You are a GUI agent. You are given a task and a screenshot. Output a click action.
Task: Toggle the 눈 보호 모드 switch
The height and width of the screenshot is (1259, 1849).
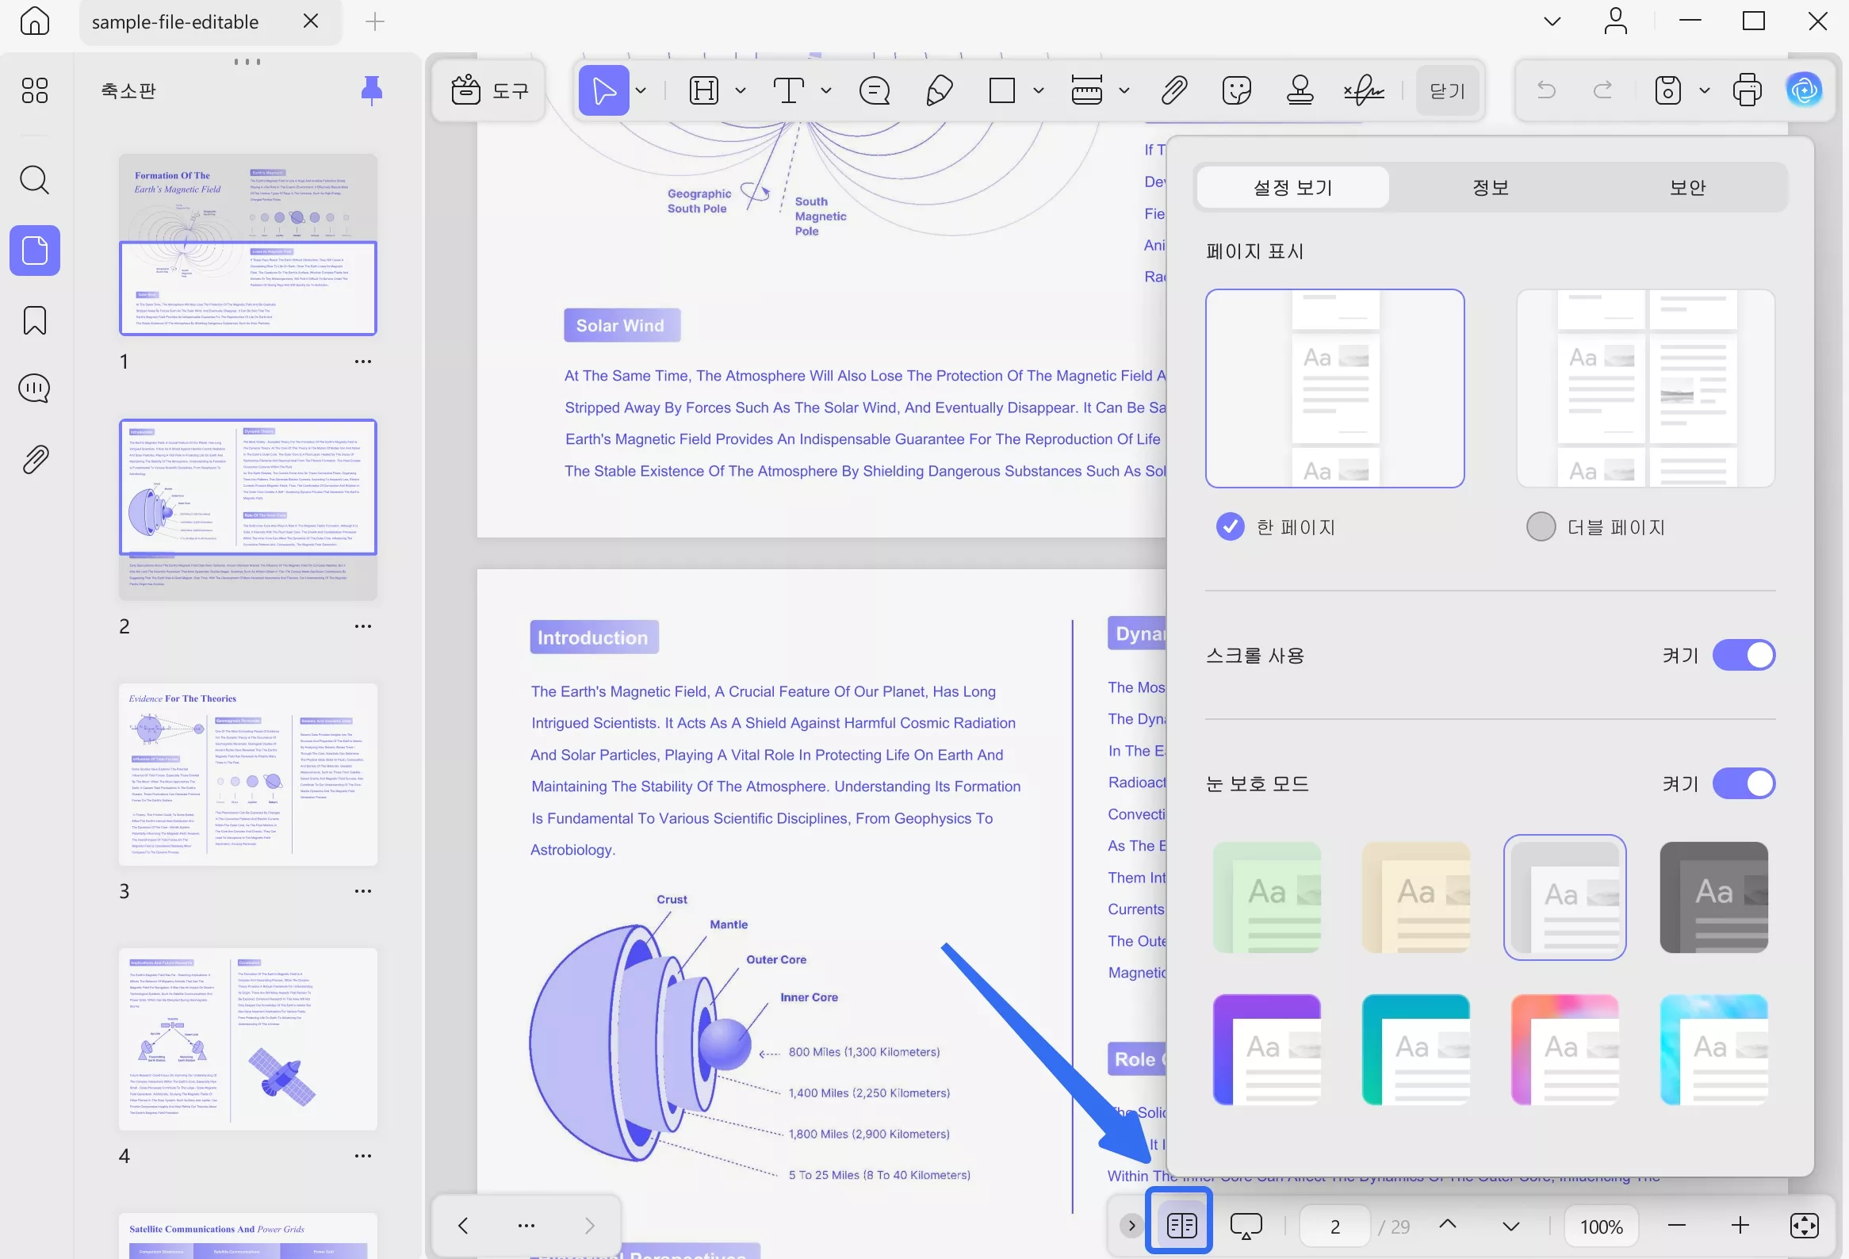(x=1744, y=783)
